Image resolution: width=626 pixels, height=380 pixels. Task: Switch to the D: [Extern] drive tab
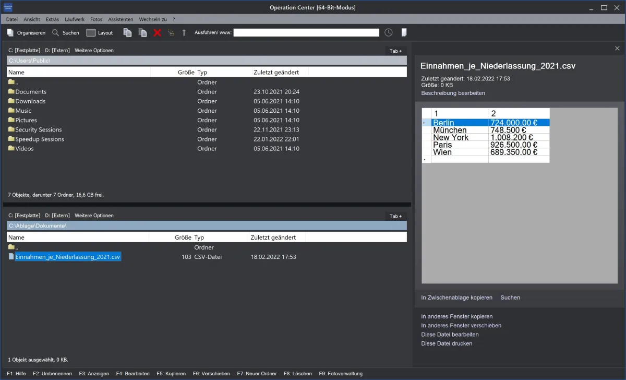[55, 50]
